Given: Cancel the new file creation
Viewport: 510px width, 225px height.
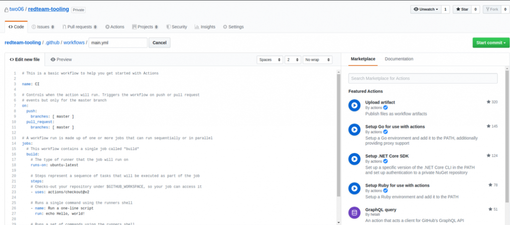Looking at the screenshot, I should [159, 43].
